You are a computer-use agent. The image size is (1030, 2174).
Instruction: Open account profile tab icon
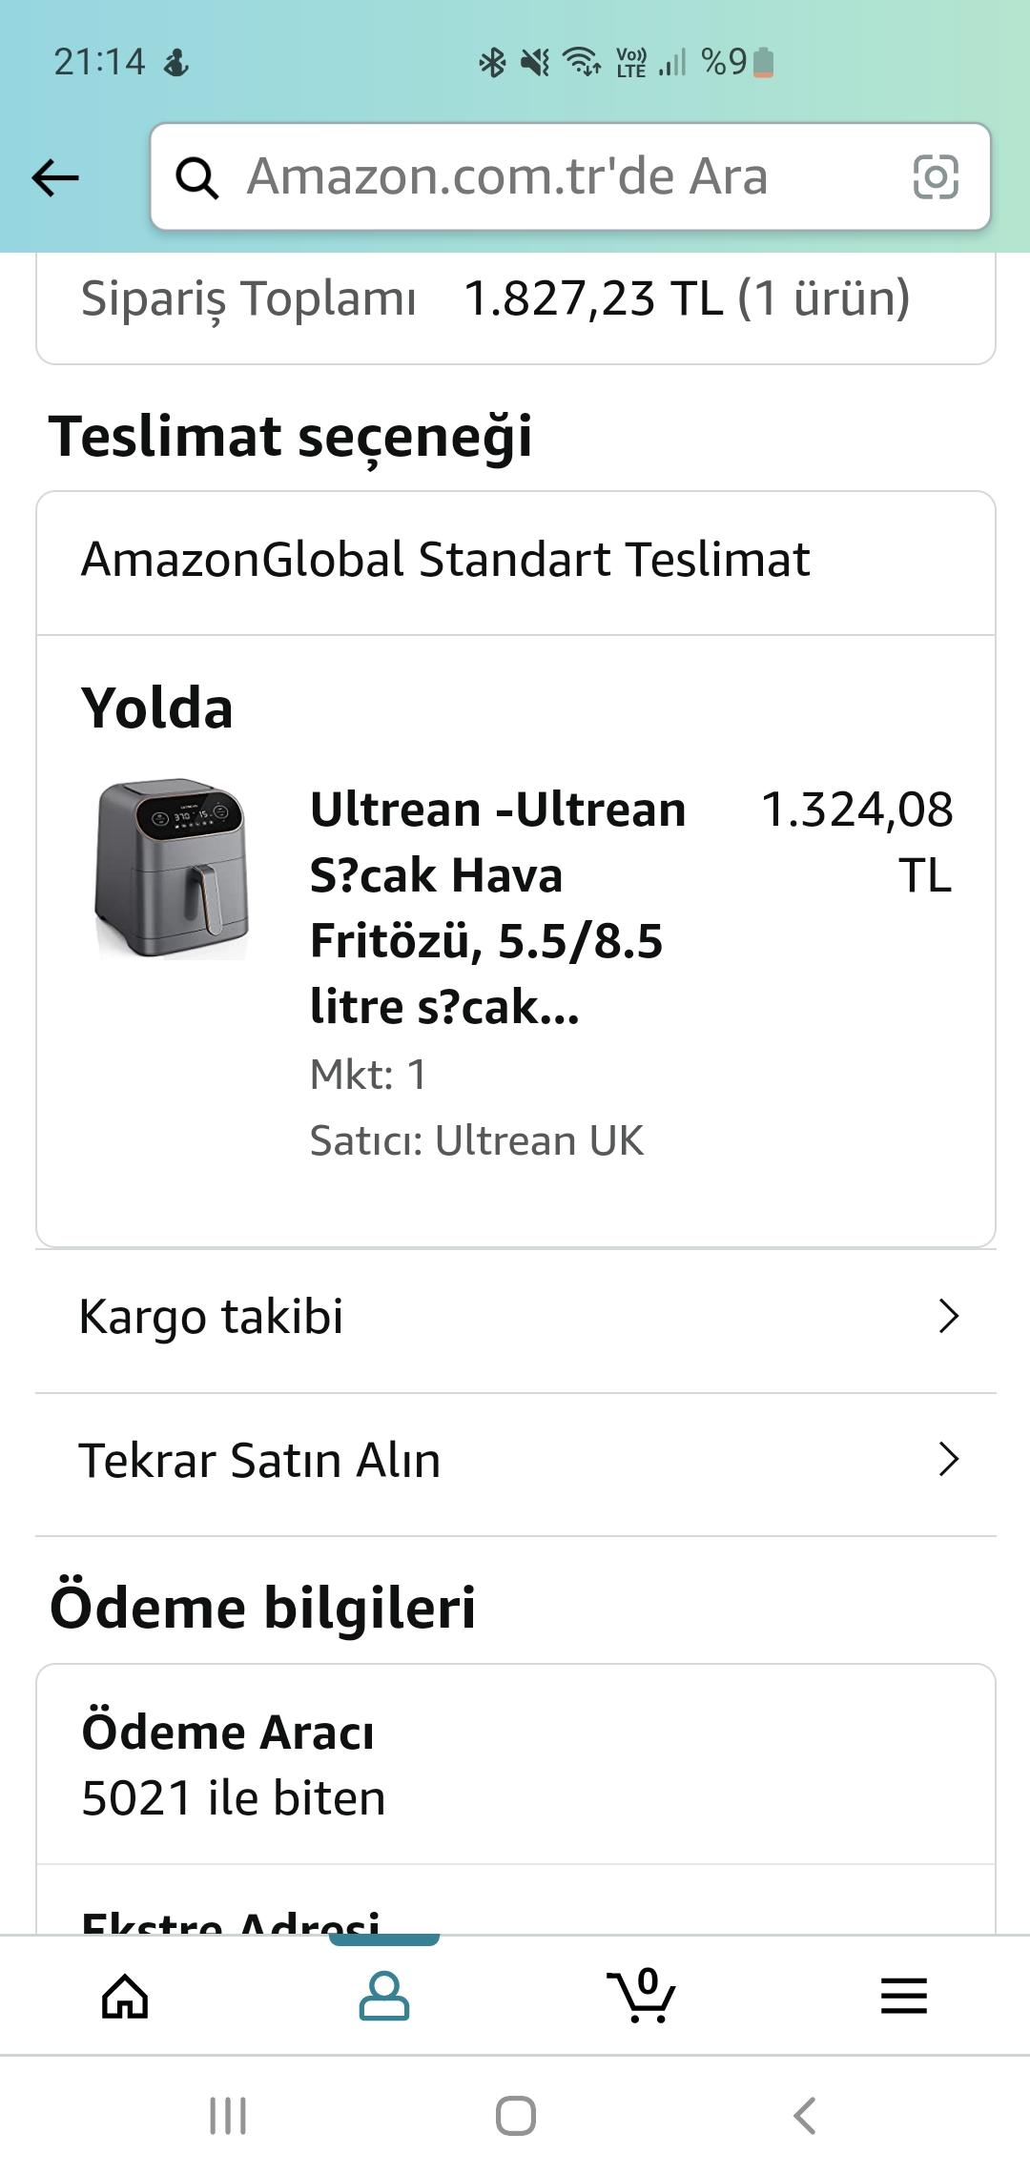(383, 1996)
